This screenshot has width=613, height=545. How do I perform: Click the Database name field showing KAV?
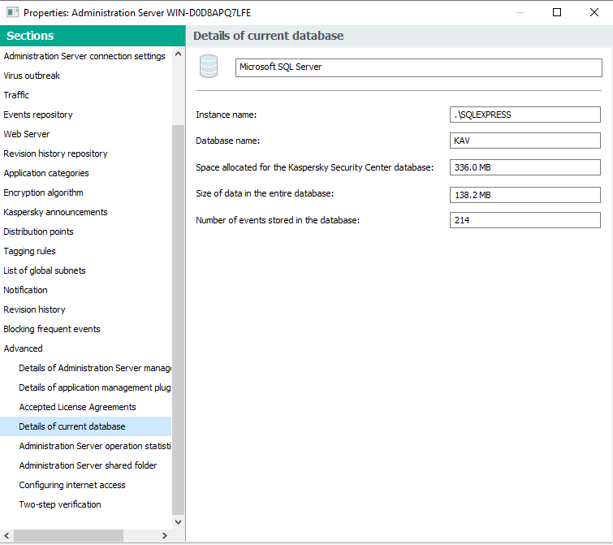[x=525, y=141]
